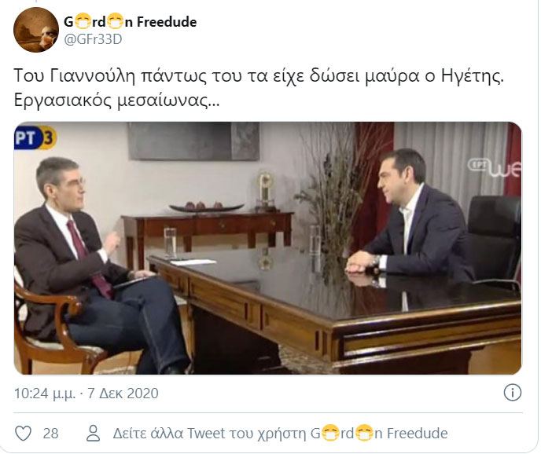The height and width of the screenshot is (454, 541).
Task: Click the wooden desk in the photo
Action: pyautogui.click(x=335, y=310)
